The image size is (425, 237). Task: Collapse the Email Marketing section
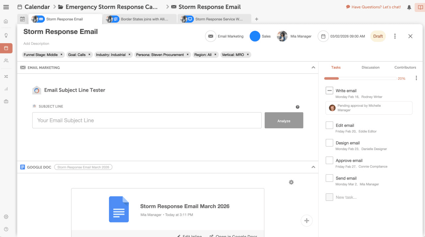[313, 67]
